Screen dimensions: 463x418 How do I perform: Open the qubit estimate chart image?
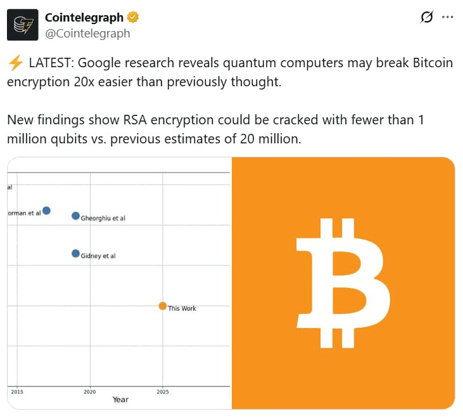point(119,283)
